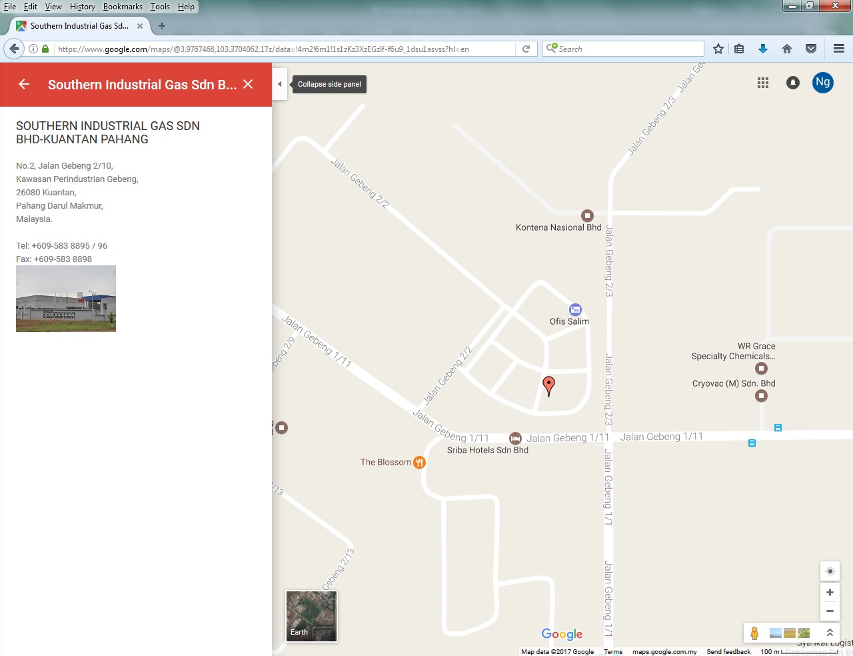Zoom in on the map

[x=830, y=593]
